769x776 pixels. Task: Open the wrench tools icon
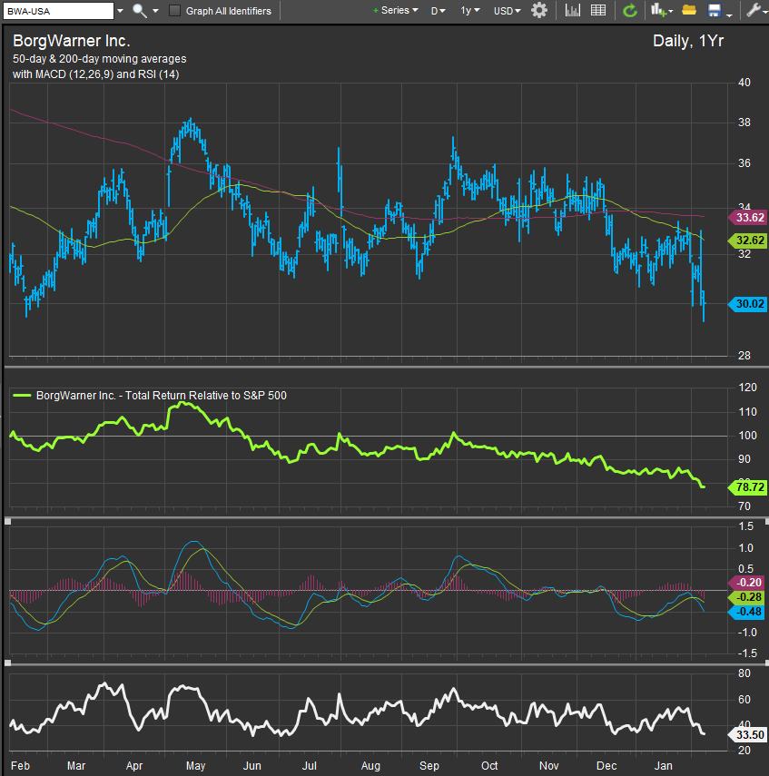tap(754, 10)
